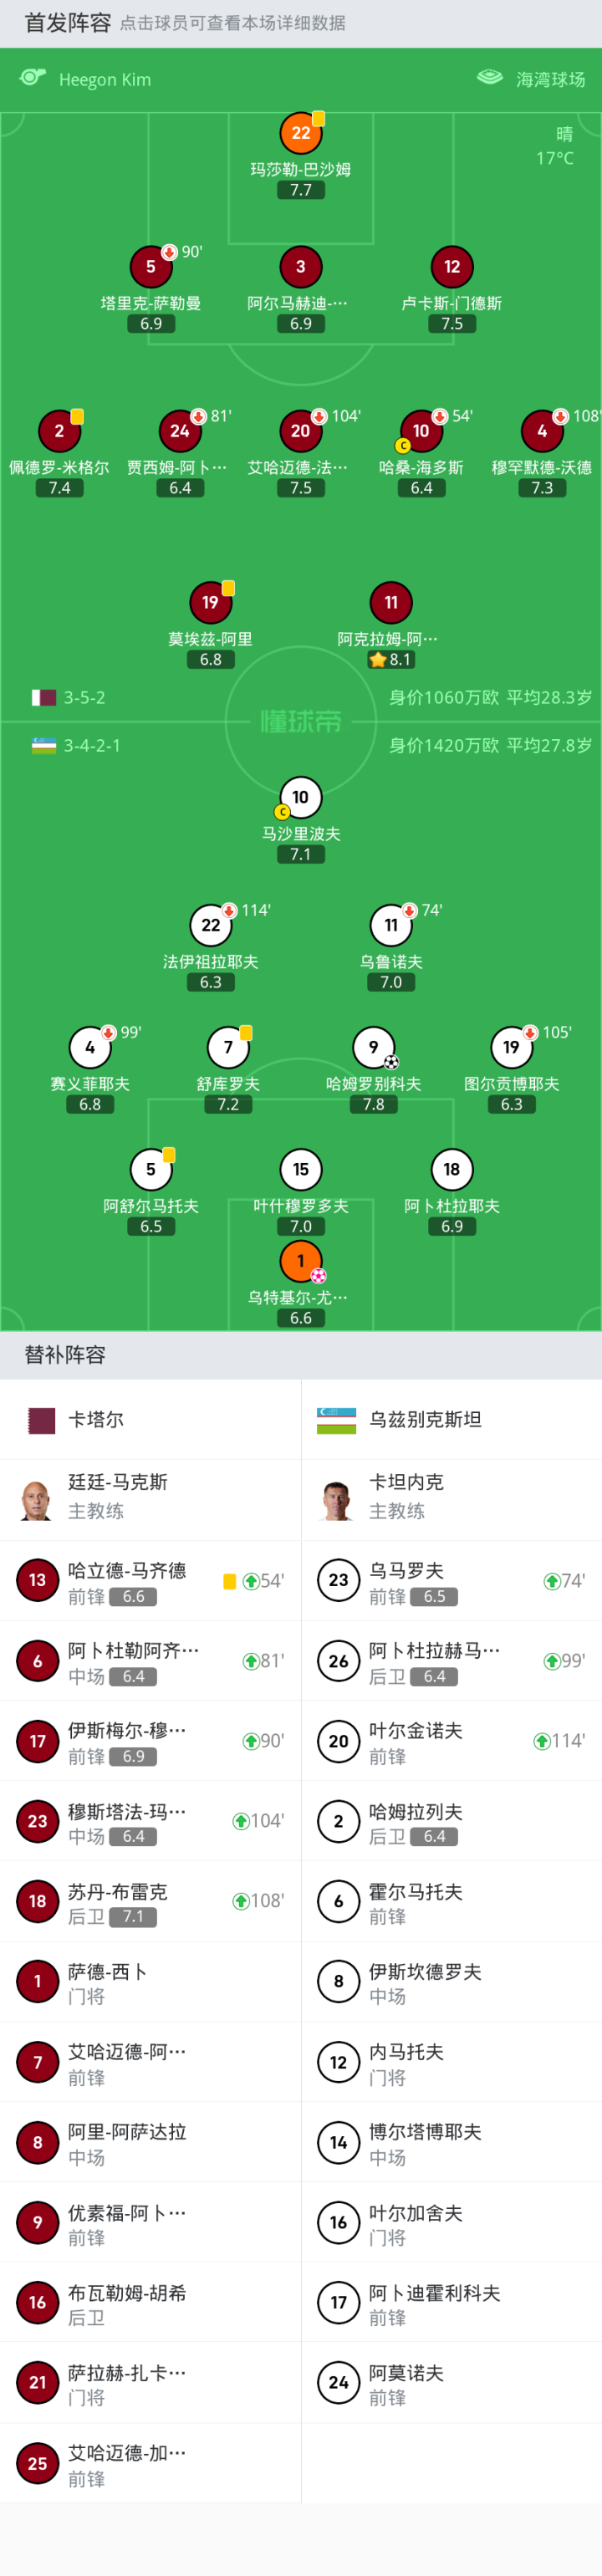Click the stadium icon beside 海湾球场
Viewport: 602px width, 2576px height.
(x=489, y=78)
